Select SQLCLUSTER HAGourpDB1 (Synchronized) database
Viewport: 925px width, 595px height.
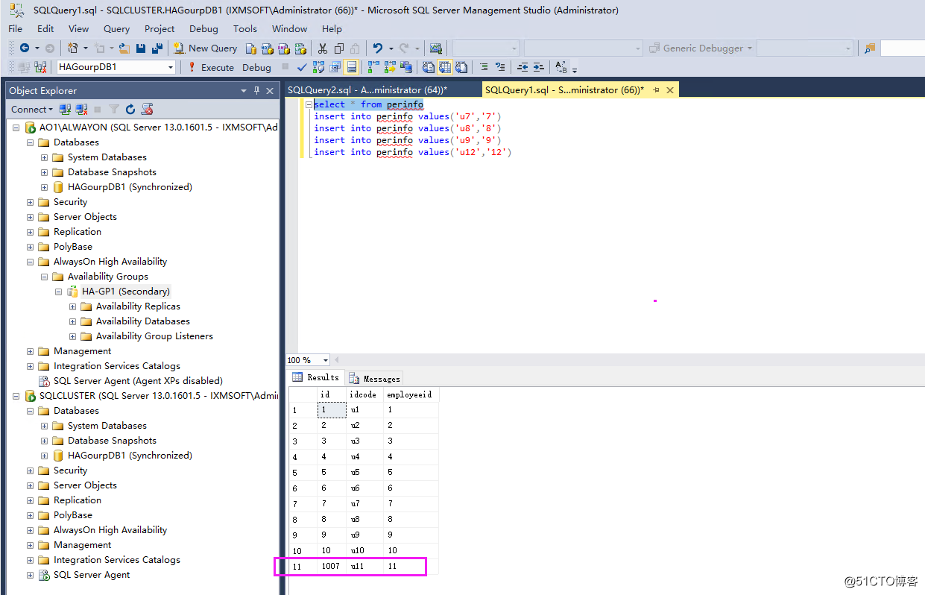130,456
